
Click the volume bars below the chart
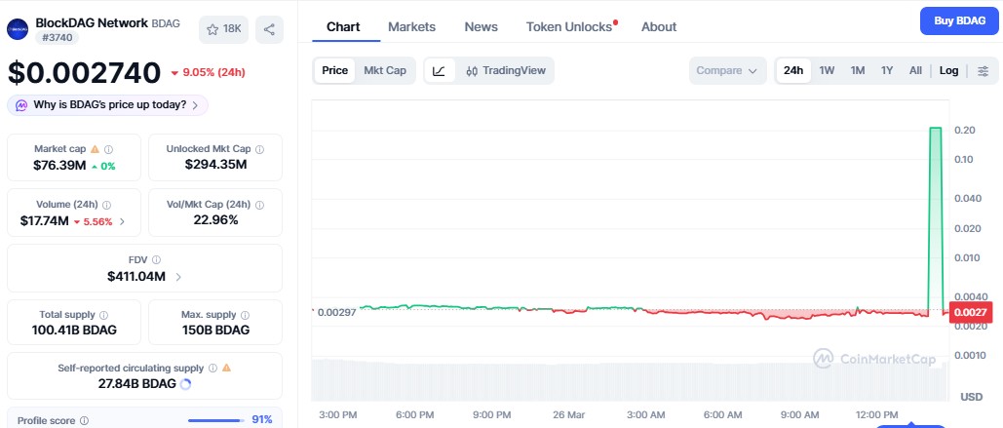[630, 380]
